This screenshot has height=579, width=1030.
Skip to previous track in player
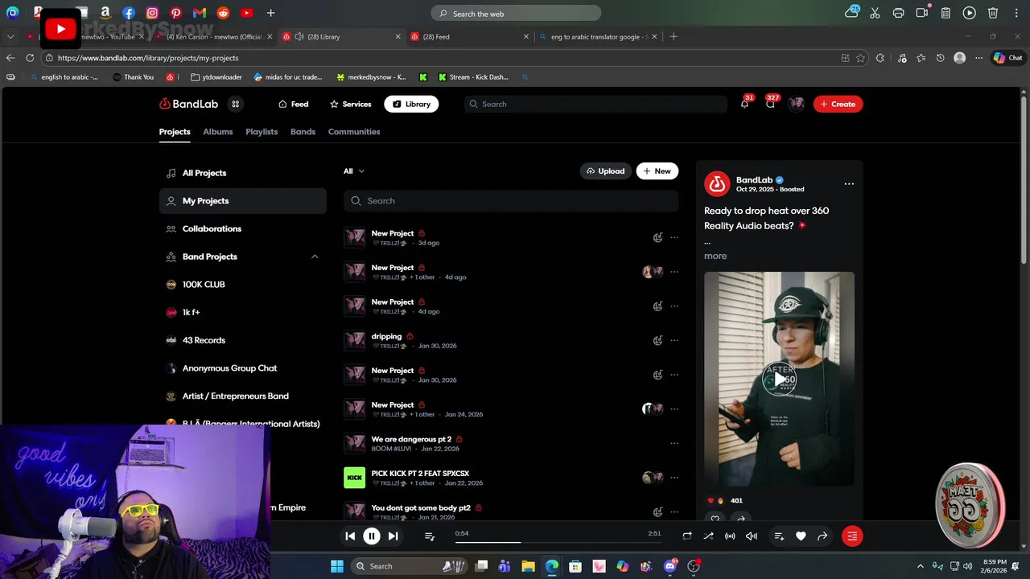click(x=350, y=536)
